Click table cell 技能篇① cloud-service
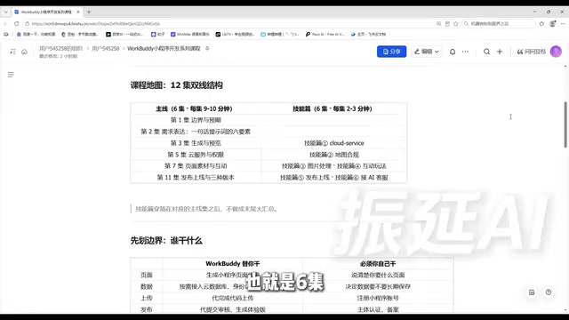569x320 pixels. pyautogui.click(x=334, y=143)
